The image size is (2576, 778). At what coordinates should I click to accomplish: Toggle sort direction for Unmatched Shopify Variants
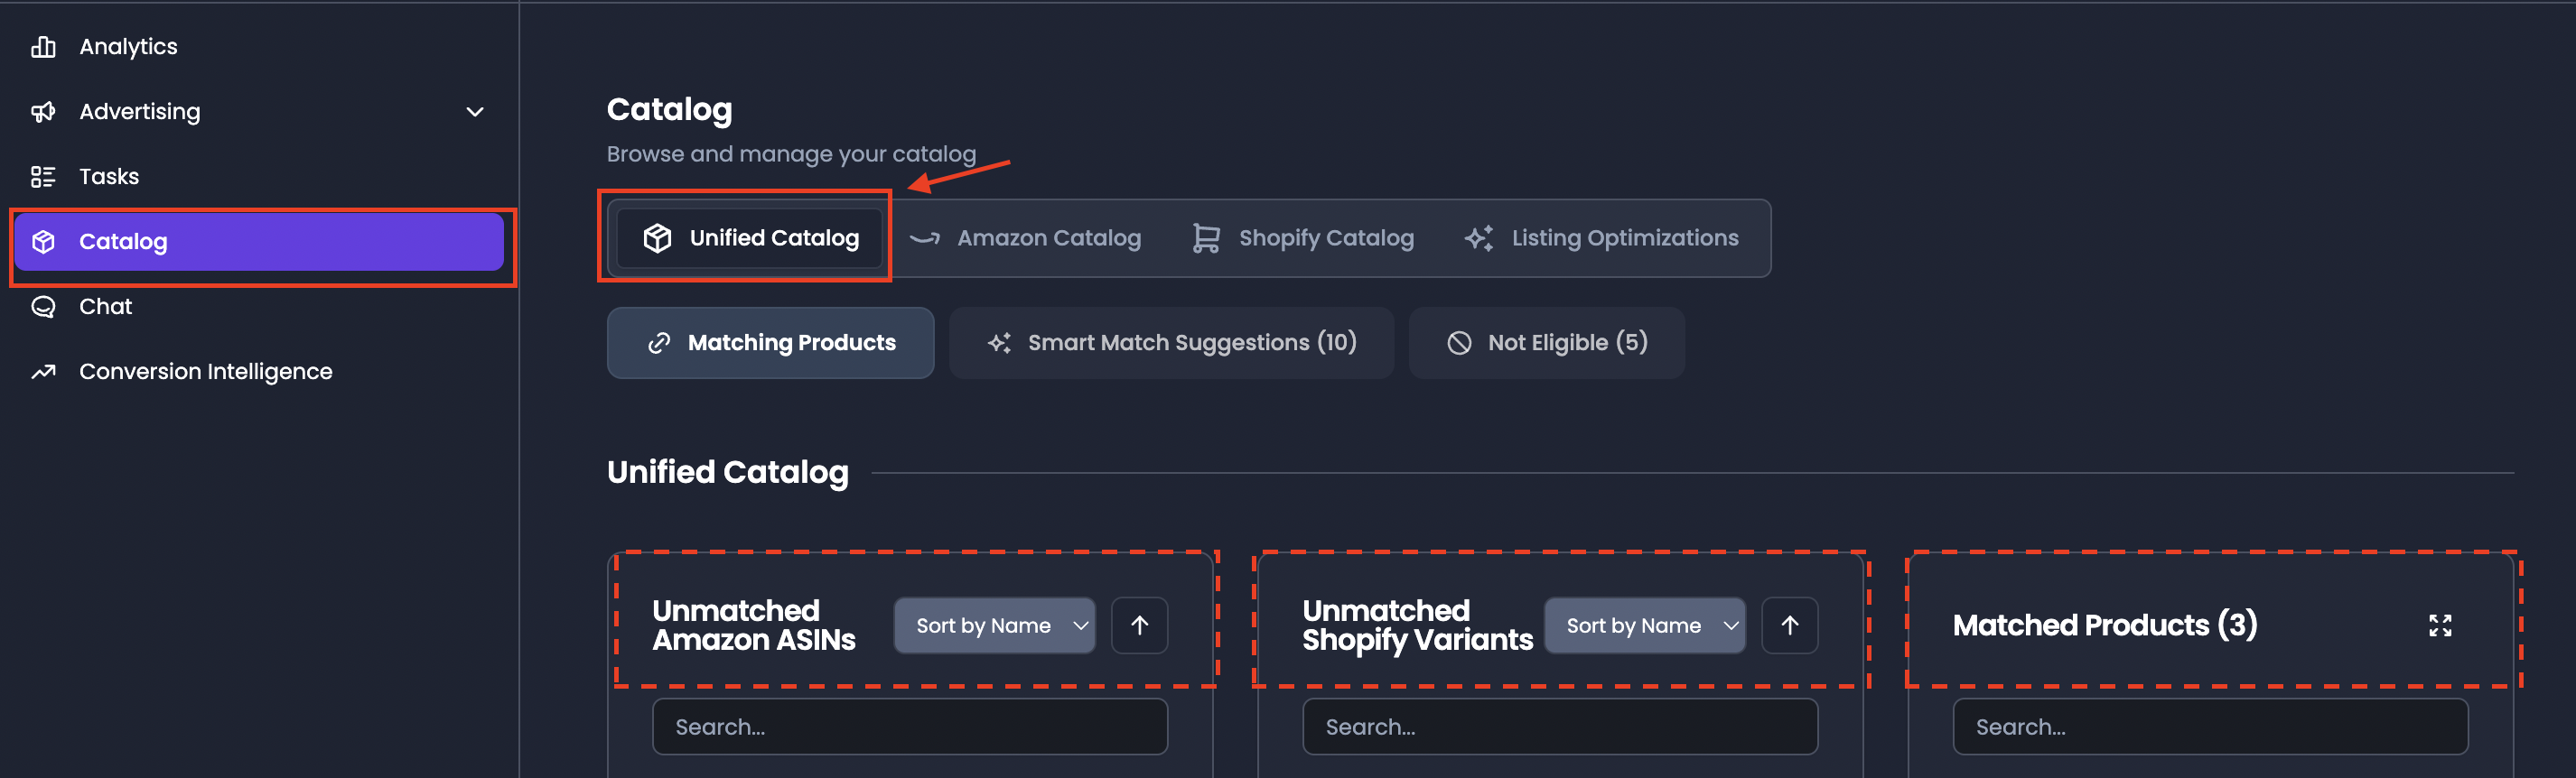(1789, 625)
